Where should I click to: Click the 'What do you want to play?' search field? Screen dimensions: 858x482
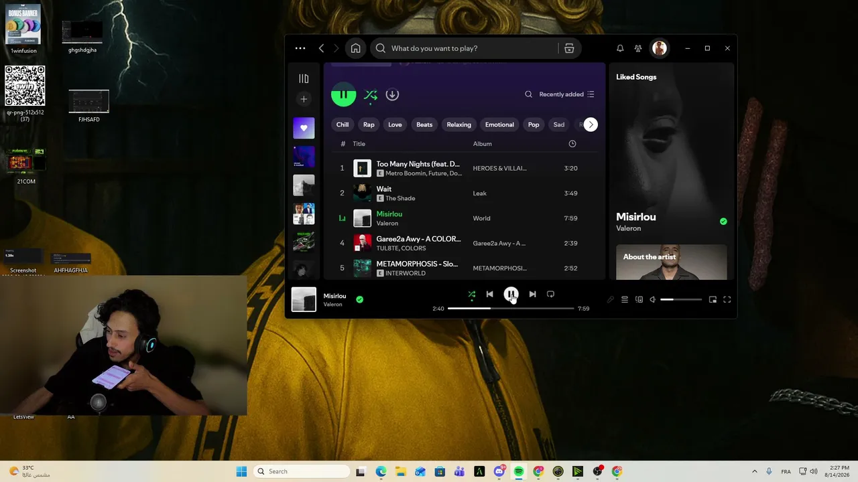[464, 48]
